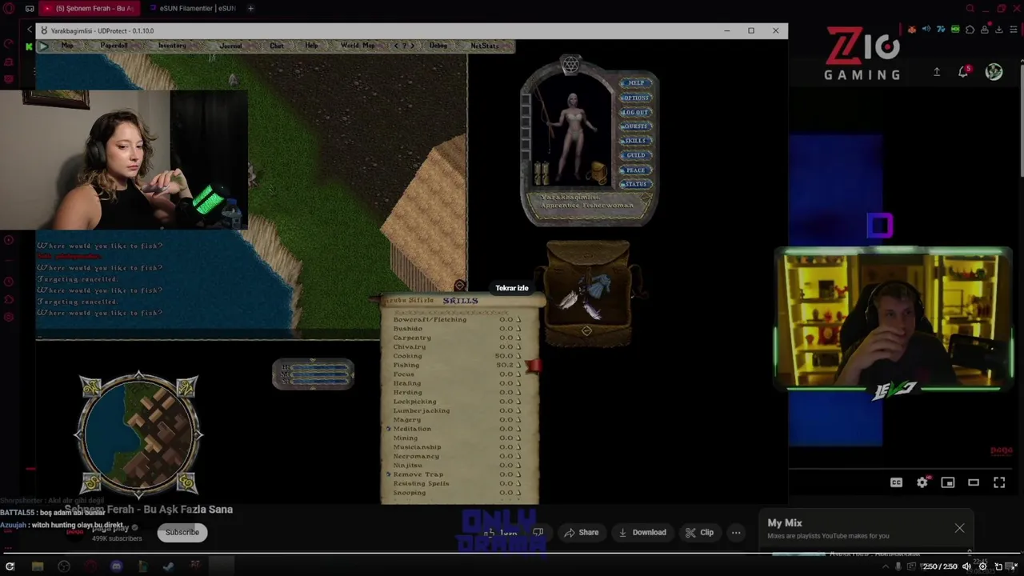This screenshot has height=576, width=1024.
Task: Click the virtue symbol atop the paperdoll
Action: point(570,65)
